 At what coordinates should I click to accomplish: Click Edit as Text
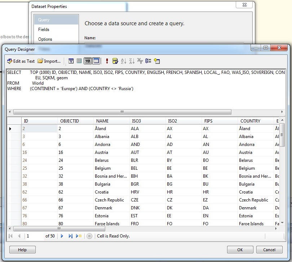click(x=21, y=61)
